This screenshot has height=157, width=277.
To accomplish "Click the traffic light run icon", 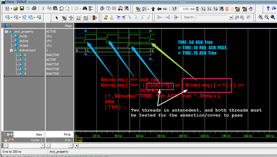I will [95, 18].
